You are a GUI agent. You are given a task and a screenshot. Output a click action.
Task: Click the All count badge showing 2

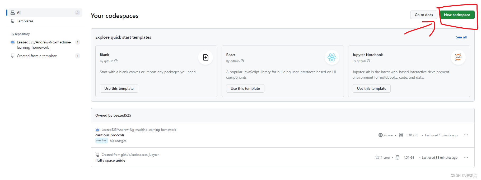pyautogui.click(x=77, y=13)
